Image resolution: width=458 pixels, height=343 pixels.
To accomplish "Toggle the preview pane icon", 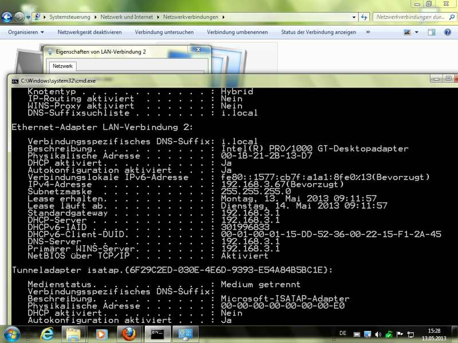I will coord(432,33).
